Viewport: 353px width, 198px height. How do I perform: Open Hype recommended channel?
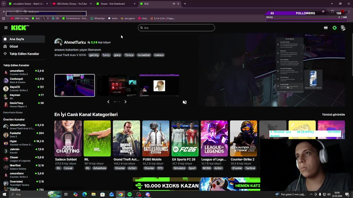coord(23,143)
